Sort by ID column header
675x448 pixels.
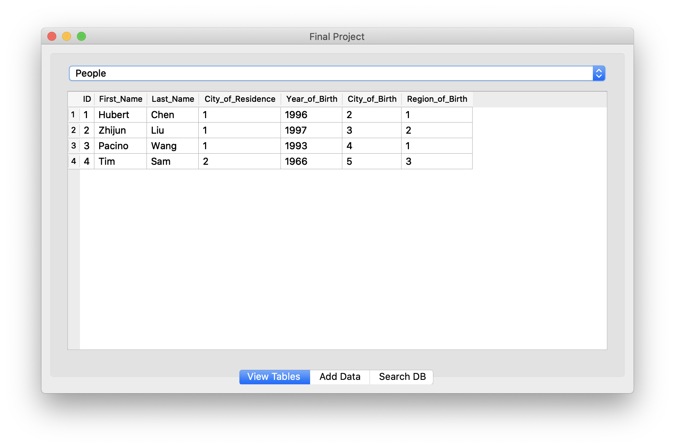point(87,99)
